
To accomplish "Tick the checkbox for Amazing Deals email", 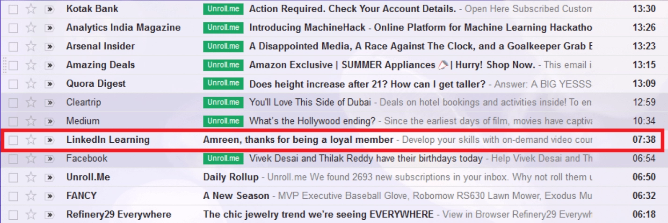I will point(14,65).
